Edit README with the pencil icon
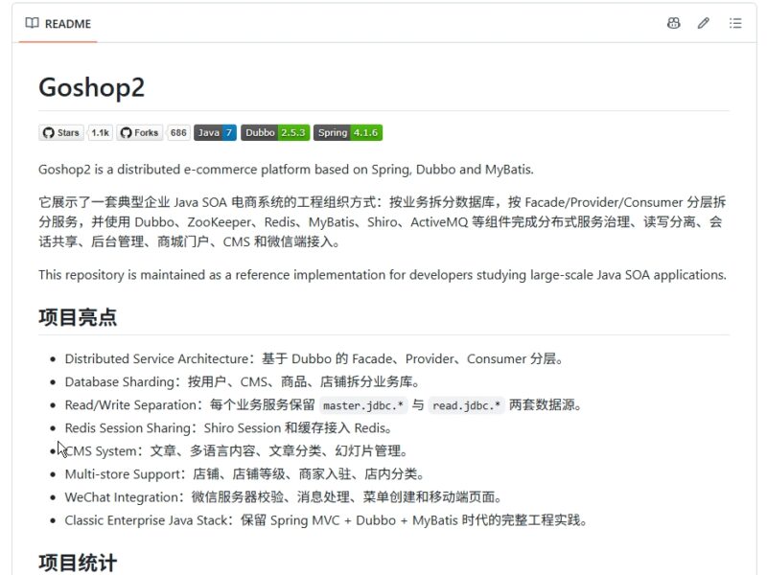Screen dimensions: 767x575 click(704, 23)
